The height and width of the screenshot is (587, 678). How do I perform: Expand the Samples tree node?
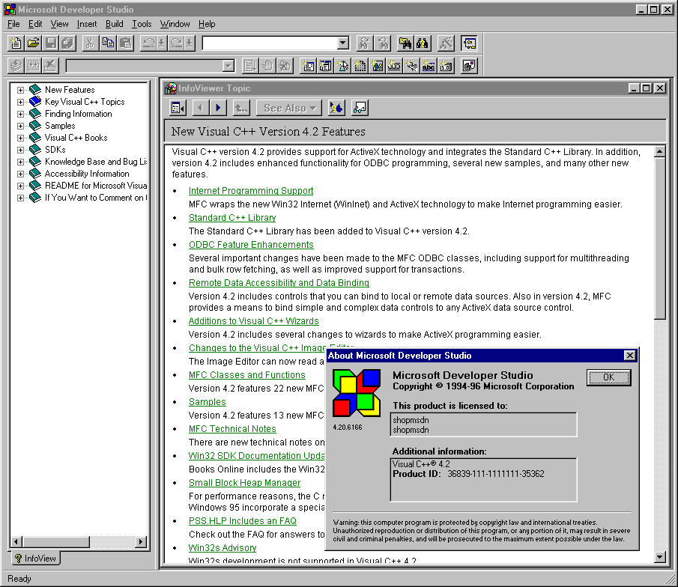coord(21,126)
